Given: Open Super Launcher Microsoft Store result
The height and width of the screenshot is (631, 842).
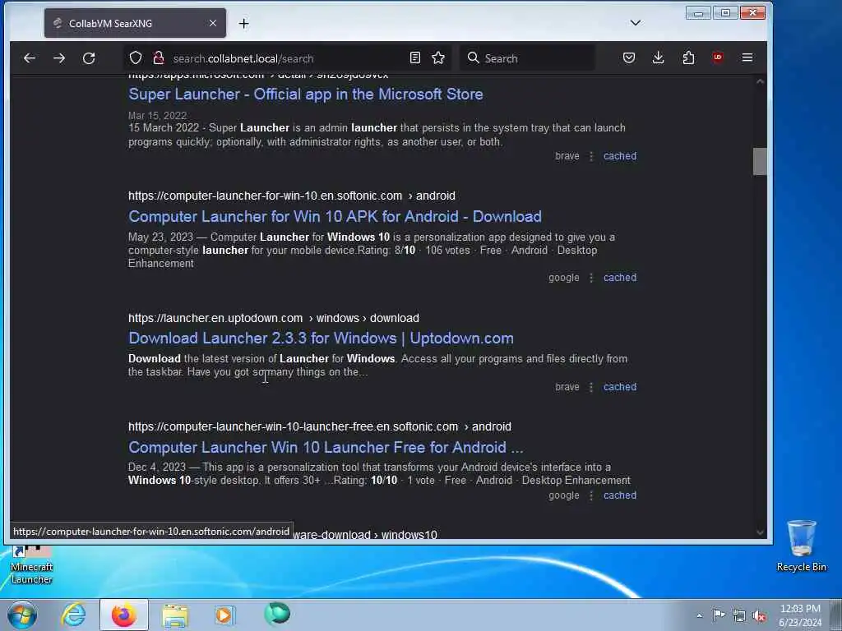Looking at the screenshot, I should tap(306, 94).
